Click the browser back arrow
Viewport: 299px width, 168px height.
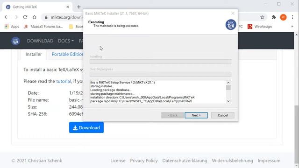[x=7, y=17]
